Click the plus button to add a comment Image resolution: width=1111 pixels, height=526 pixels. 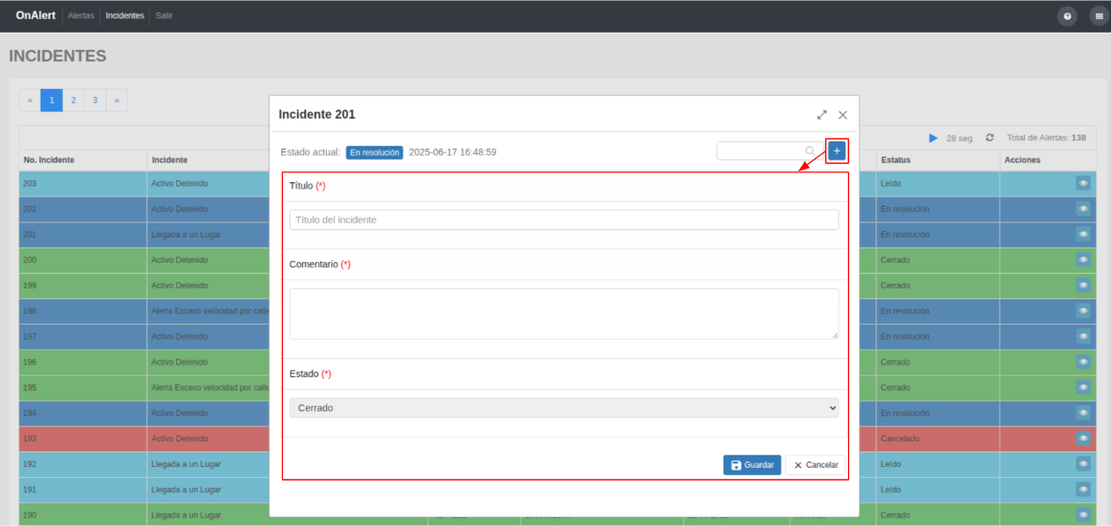[836, 151]
